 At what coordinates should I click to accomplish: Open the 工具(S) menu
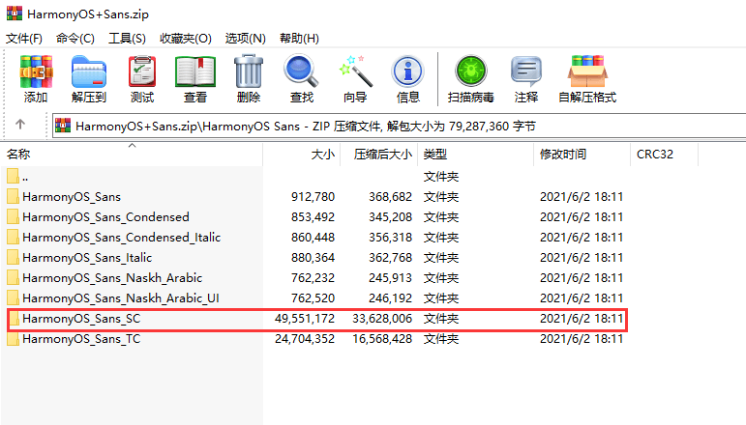[x=127, y=38]
